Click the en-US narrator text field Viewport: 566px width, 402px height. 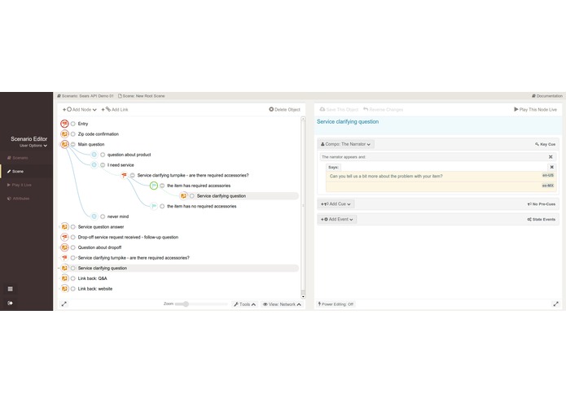441,177
